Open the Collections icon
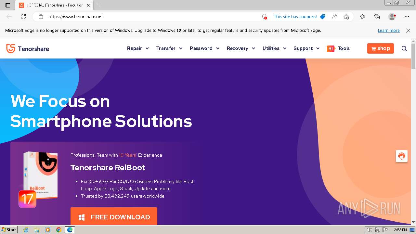The height and width of the screenshot is (234, 416). click(377, 17)
